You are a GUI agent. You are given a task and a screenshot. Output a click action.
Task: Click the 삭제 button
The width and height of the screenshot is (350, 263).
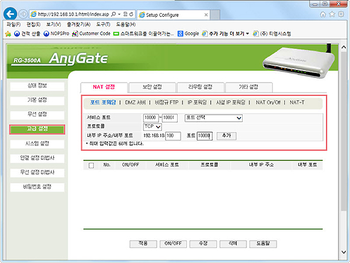tap(233, 244)
